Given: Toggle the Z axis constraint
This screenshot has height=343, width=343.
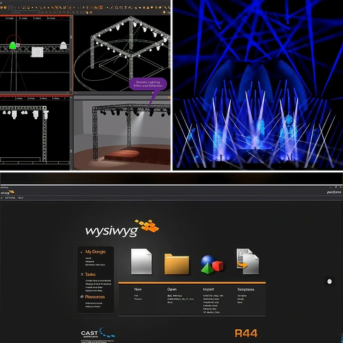Looking at the screenshot, I should click(x=78, y=8).
